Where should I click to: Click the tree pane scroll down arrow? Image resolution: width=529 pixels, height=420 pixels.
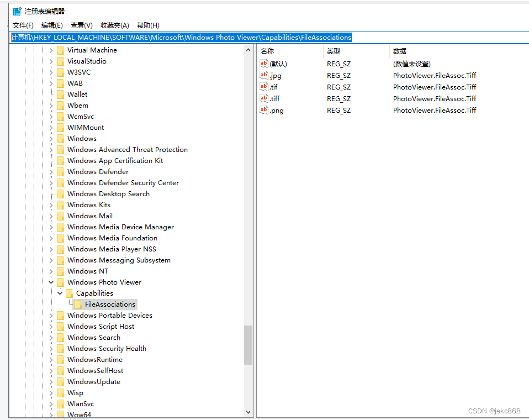(248, 412)
